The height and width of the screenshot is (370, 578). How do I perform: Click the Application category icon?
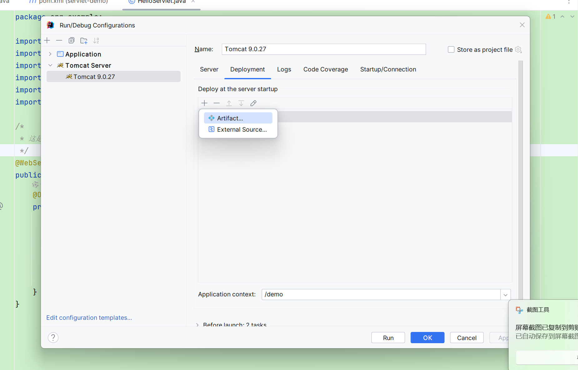60,54
